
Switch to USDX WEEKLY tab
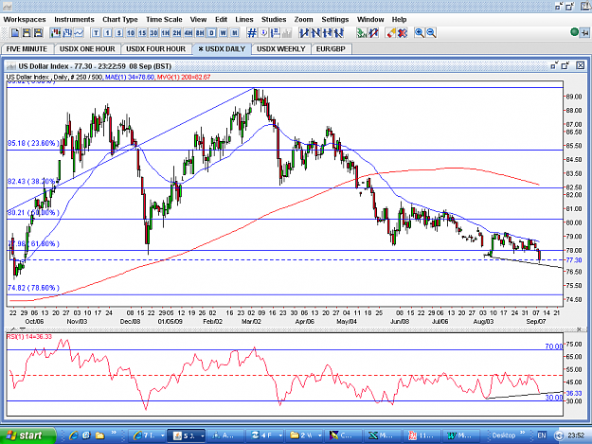coord(281,49)
